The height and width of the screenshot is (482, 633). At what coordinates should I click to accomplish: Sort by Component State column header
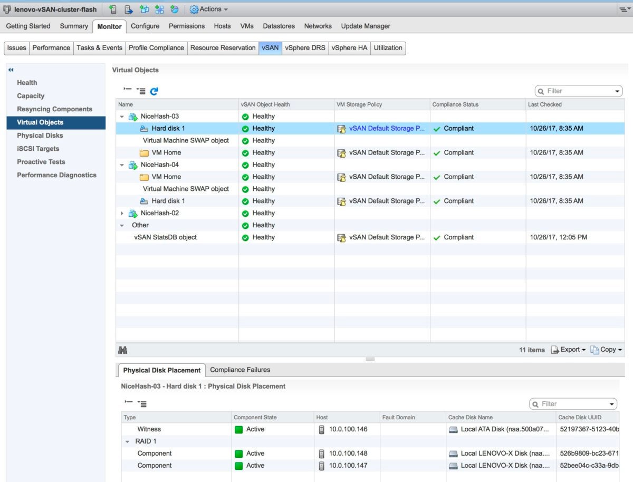tap(272, 417)
